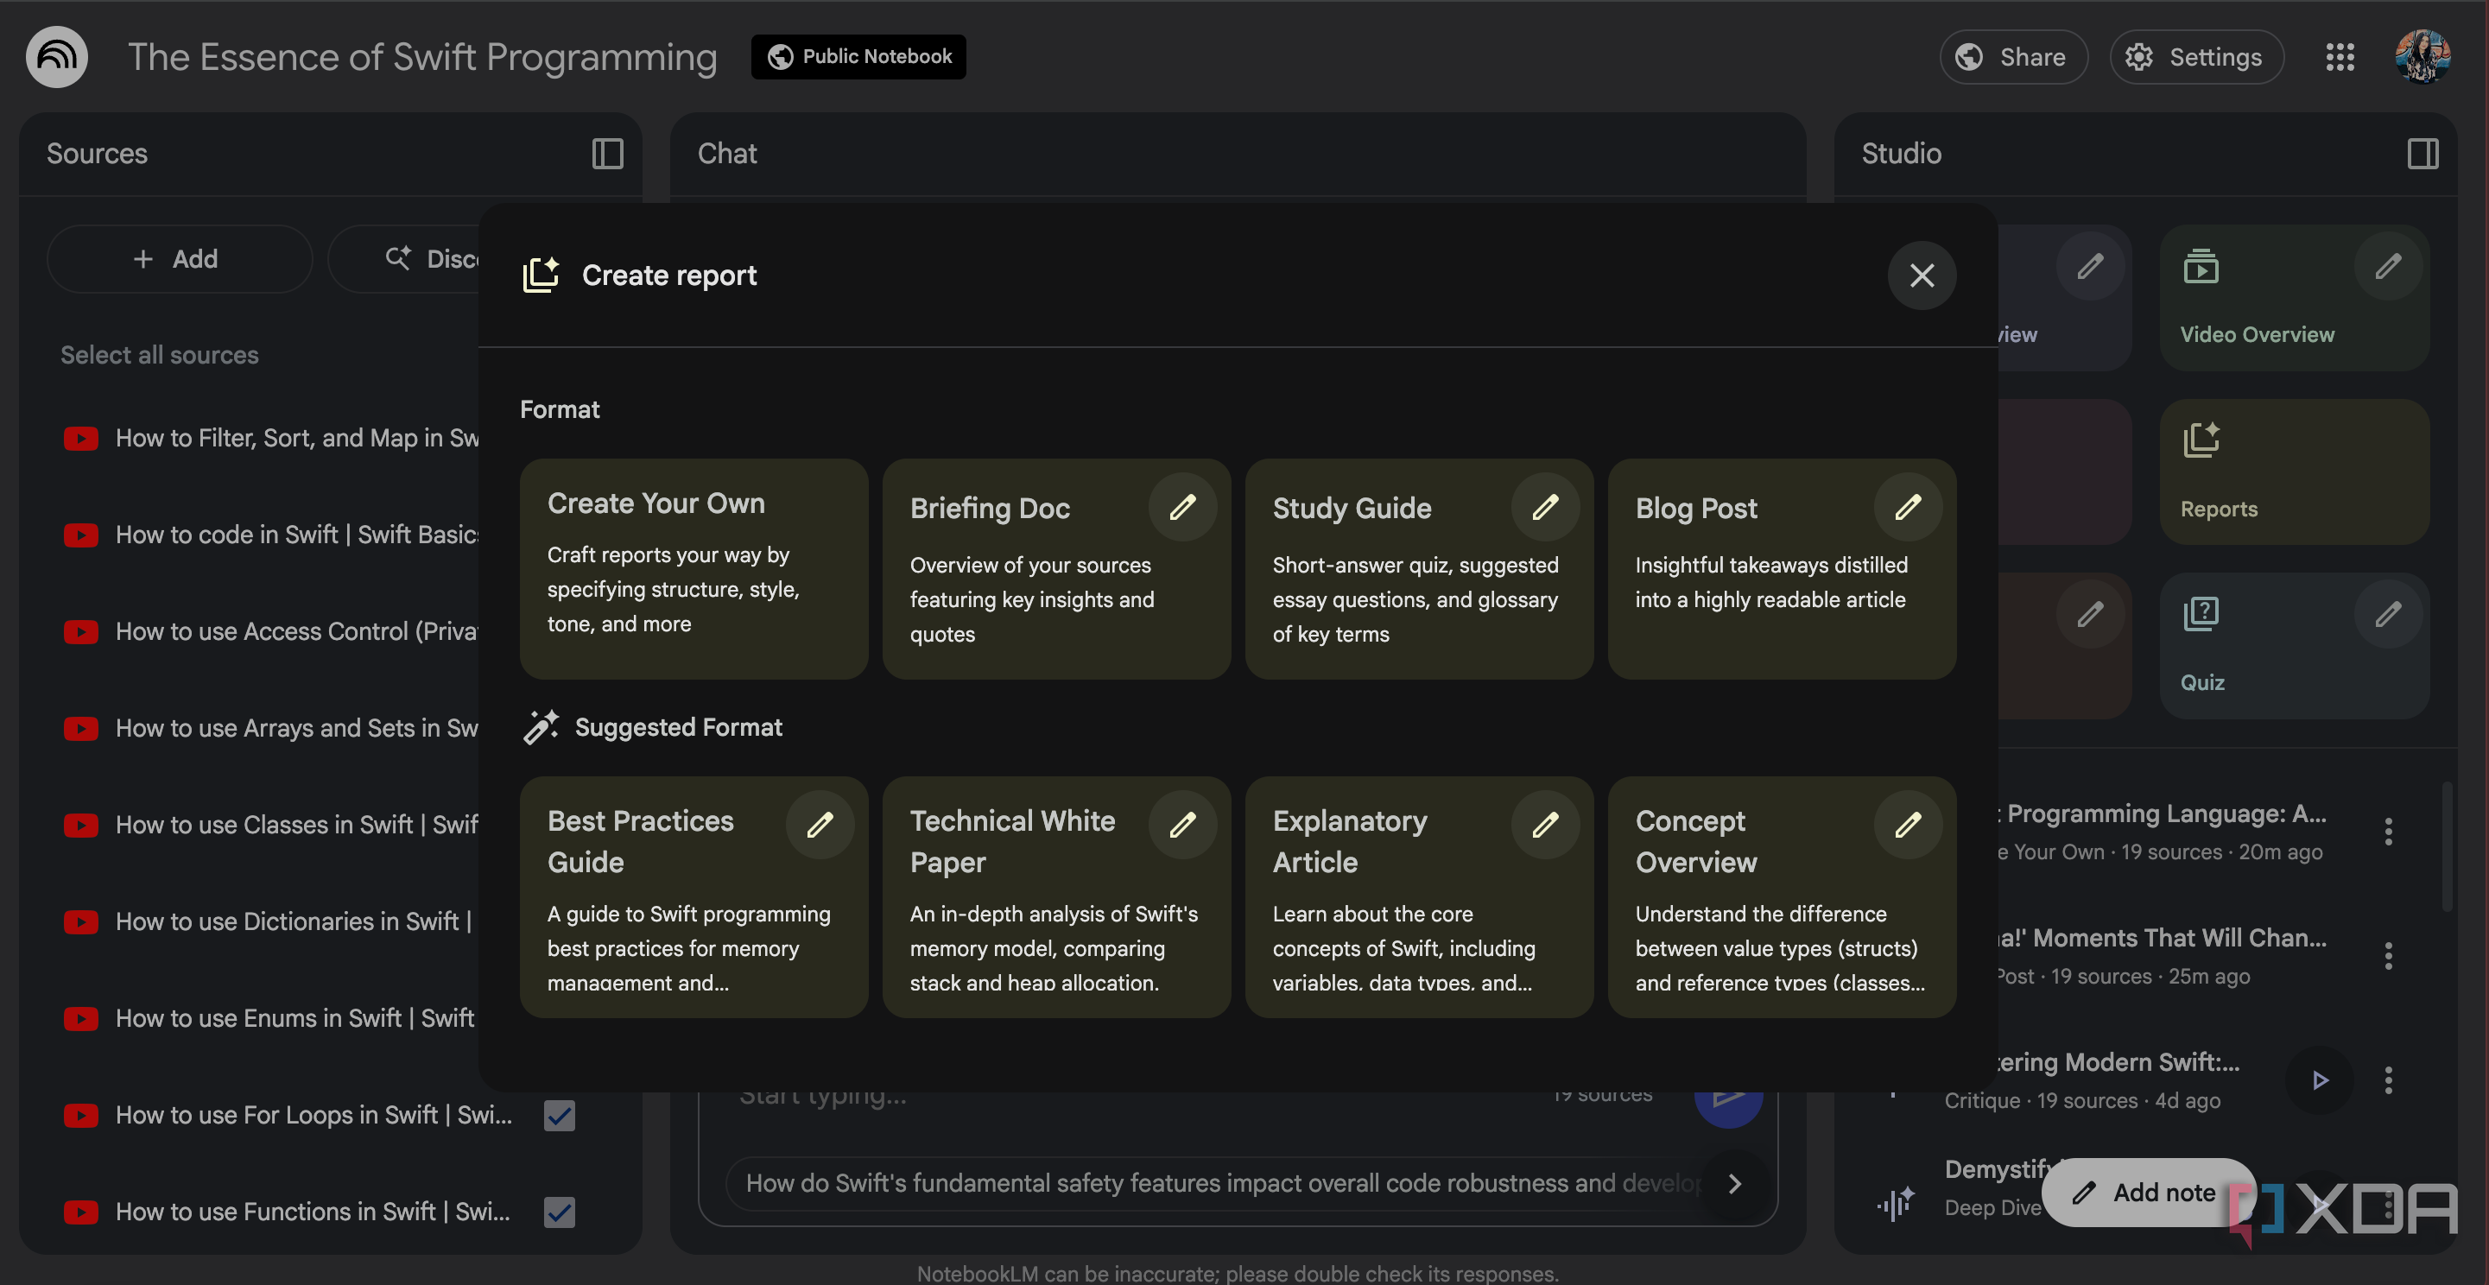Image resolution: width=2489 pixels, height=1285 pixels.
Task: Edit the Study Guide format pencil
Action: (x=1545, y=507)
